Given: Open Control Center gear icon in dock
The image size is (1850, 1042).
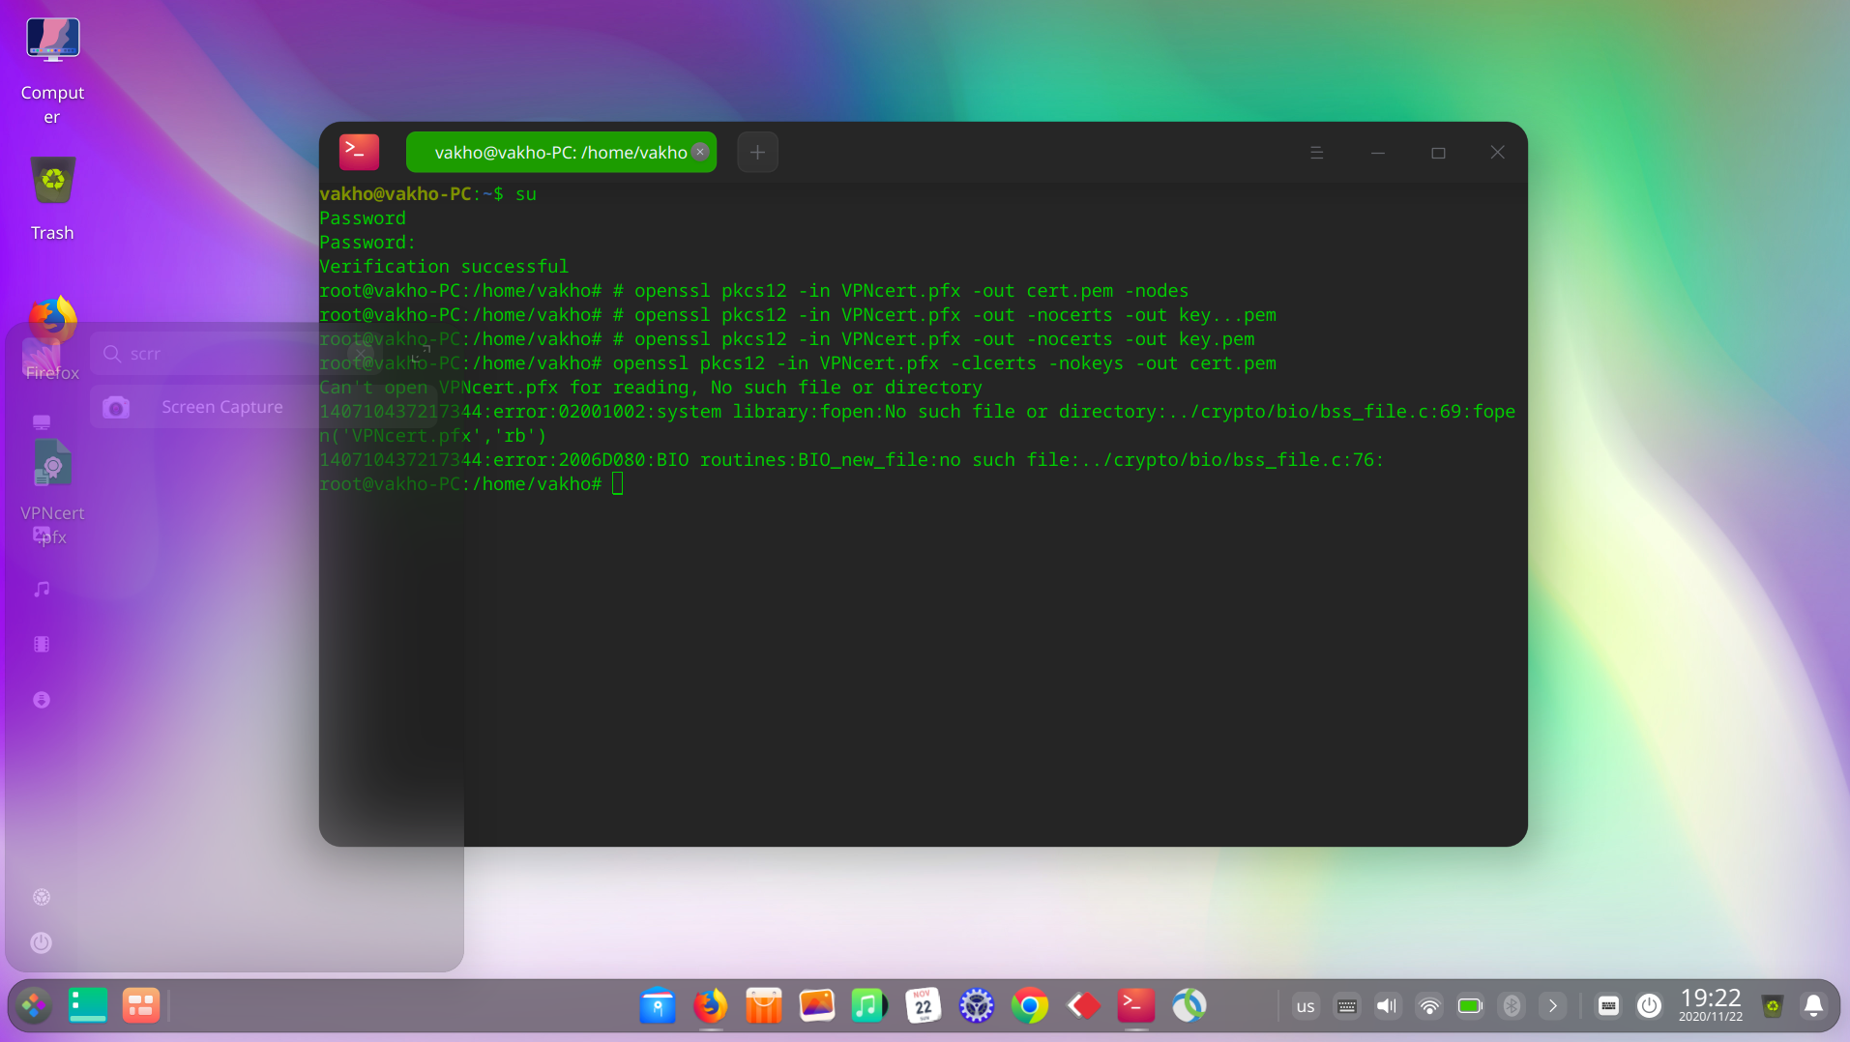Looking at the screenshot, I should pos(976,1006).
